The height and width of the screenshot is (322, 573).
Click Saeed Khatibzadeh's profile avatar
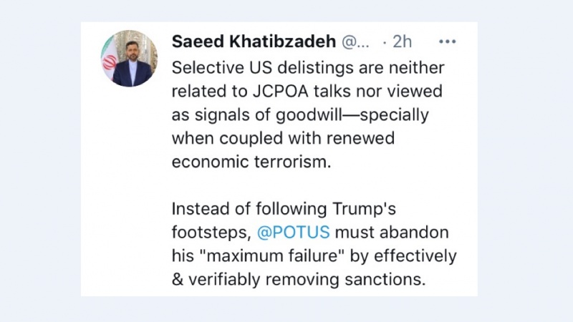tap(130, 59)
